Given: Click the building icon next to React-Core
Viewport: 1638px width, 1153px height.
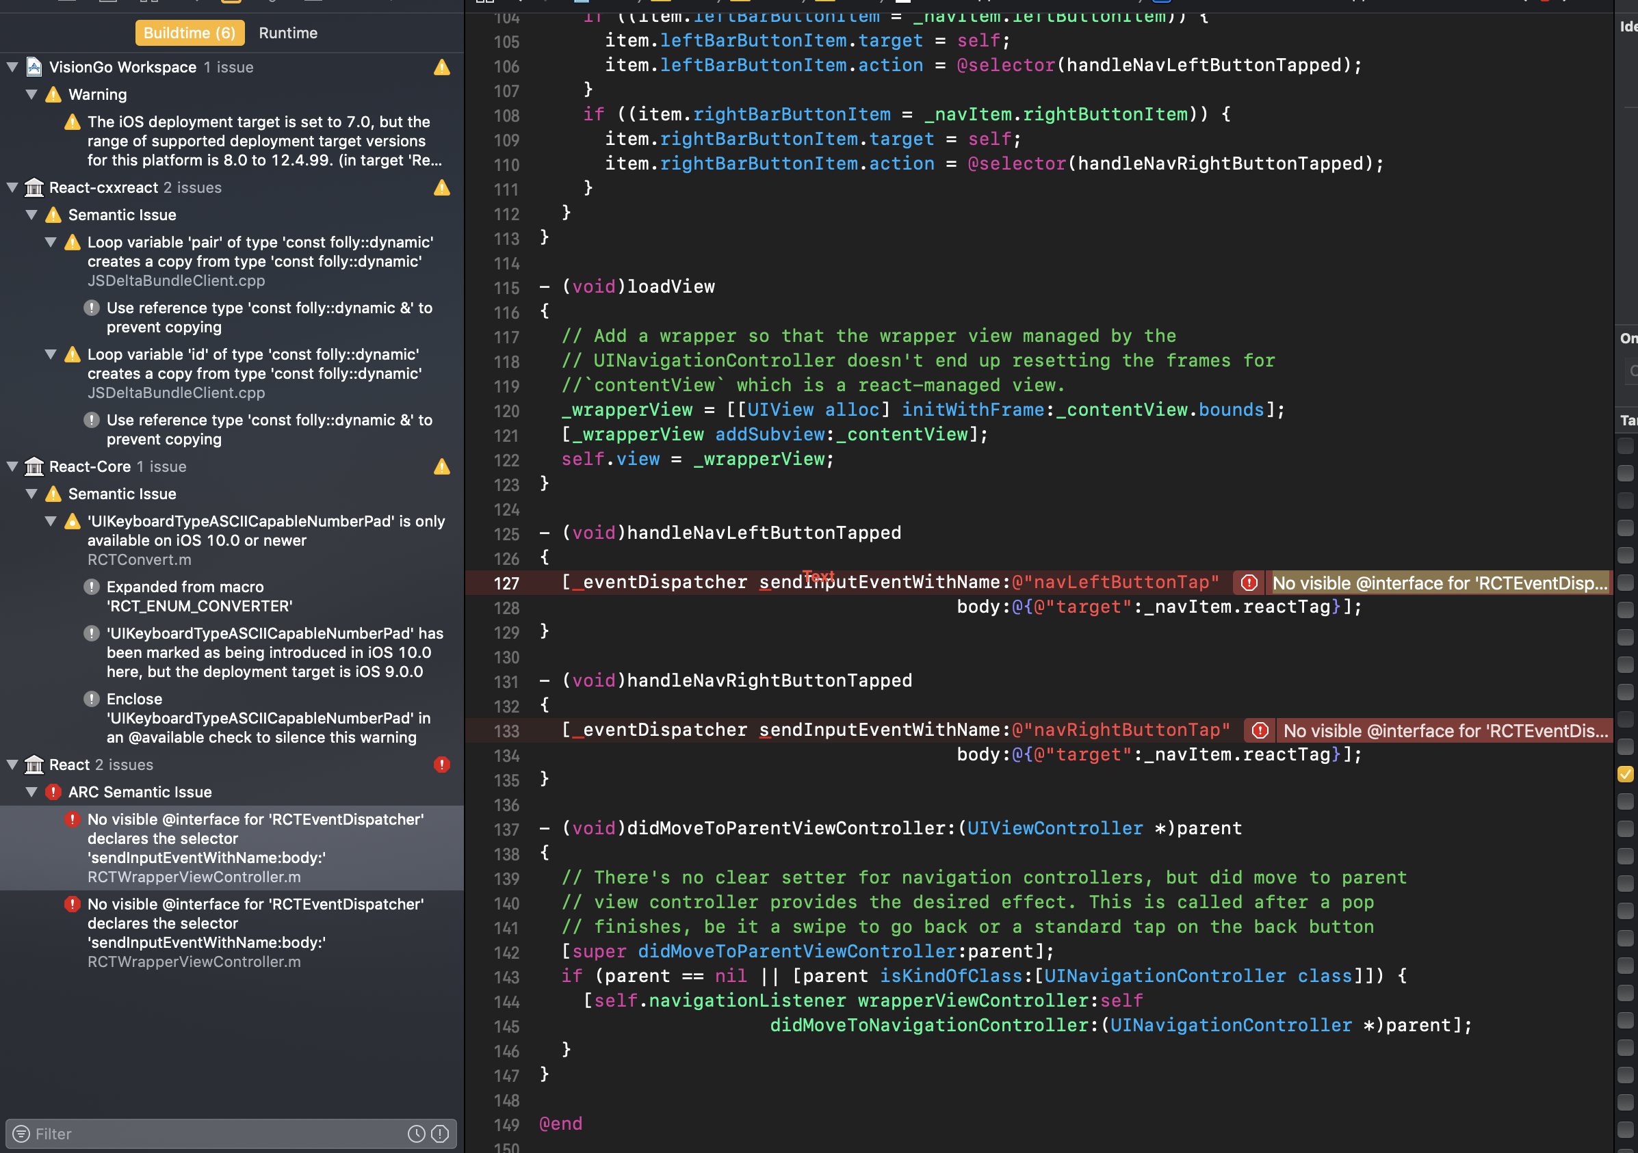Looking at the screenshot, I should [x=34, y=467].
